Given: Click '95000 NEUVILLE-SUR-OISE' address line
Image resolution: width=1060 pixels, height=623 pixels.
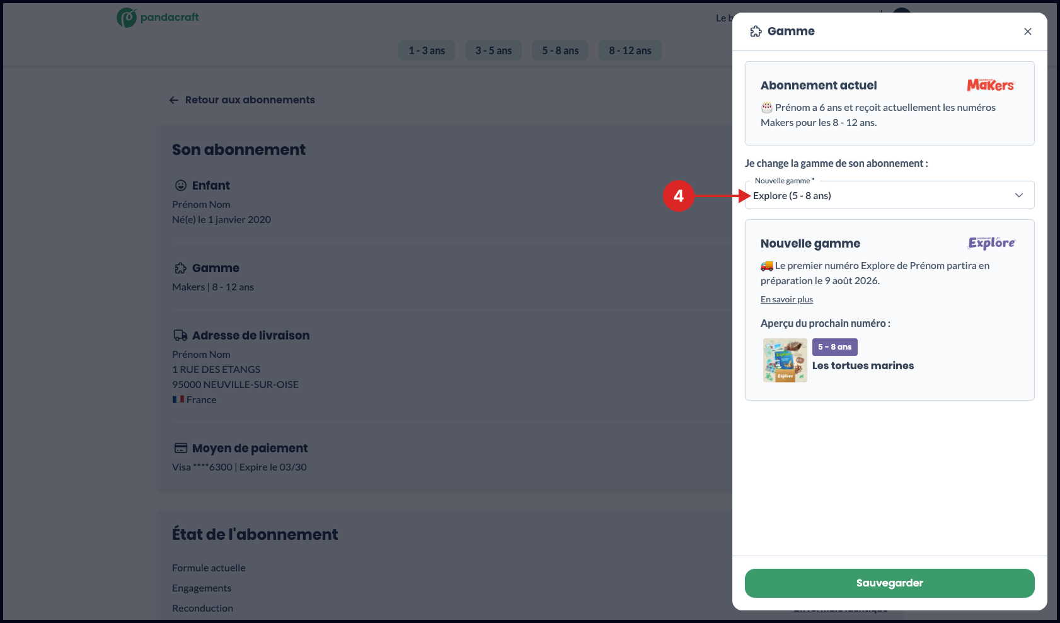Looking at the screenshot, I should pyautogui.click(x=235, y=384).
